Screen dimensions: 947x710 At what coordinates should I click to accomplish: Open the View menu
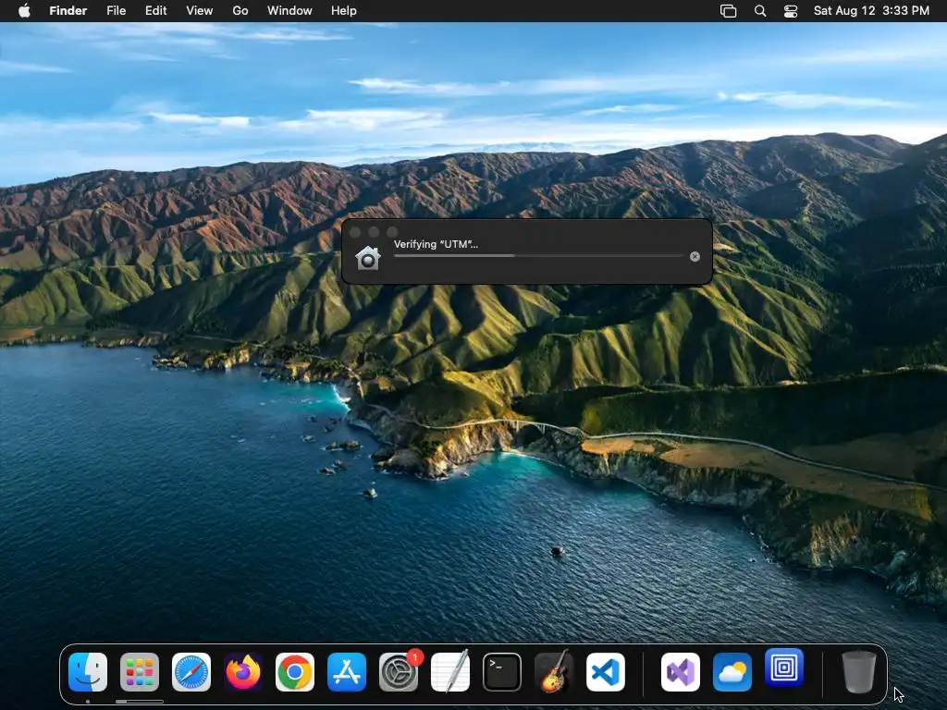200,11
